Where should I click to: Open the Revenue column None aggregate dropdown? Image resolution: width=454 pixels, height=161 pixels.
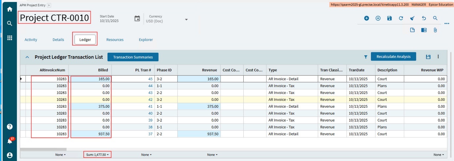click(x=212, y=154)
